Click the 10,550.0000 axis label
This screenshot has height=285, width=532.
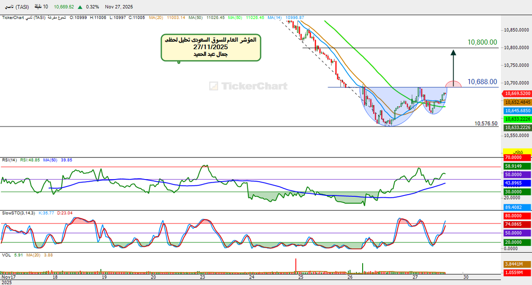pyautogui.click(x=517, y=136)
